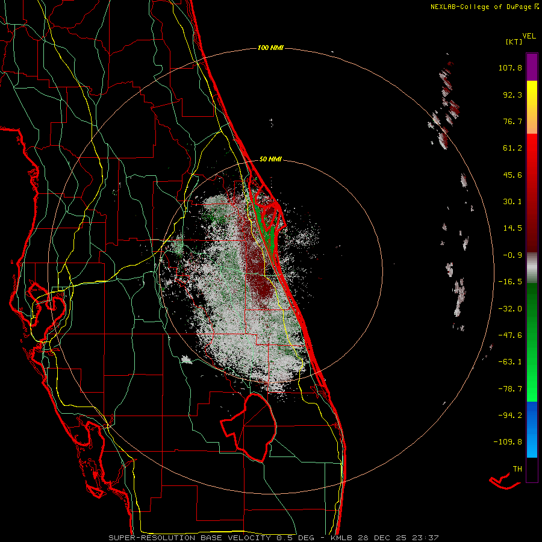Click the -16.5 velocity scale value
Screen dimensions: 542x542
510,282
